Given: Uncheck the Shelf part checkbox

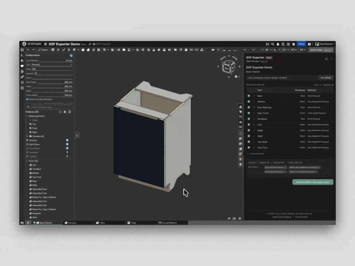Looking at the screenshot, I should [249, 136].
